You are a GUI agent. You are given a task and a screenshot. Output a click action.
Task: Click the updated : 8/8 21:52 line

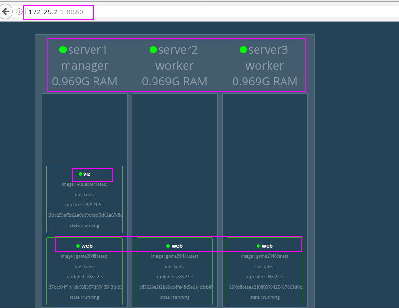coord(84,205)
